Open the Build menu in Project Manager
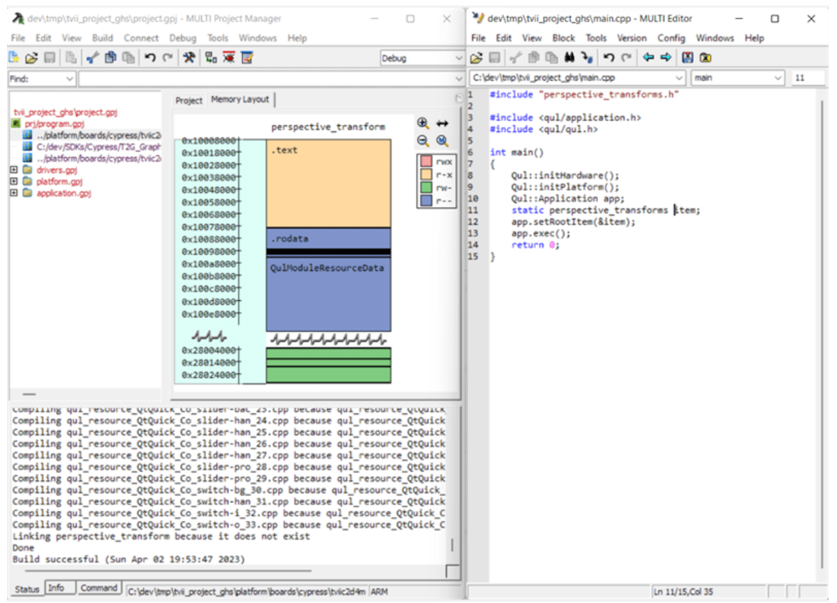The height and width of the screenshot is (603, 837). (102, 38)
